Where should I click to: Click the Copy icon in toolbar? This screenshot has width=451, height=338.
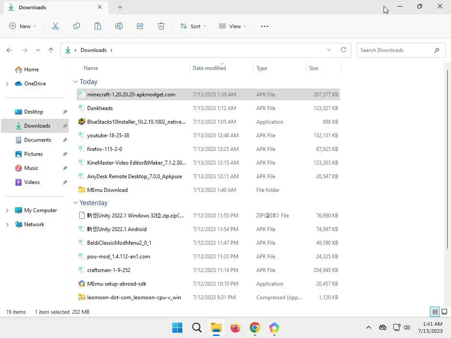pos(77,26)
